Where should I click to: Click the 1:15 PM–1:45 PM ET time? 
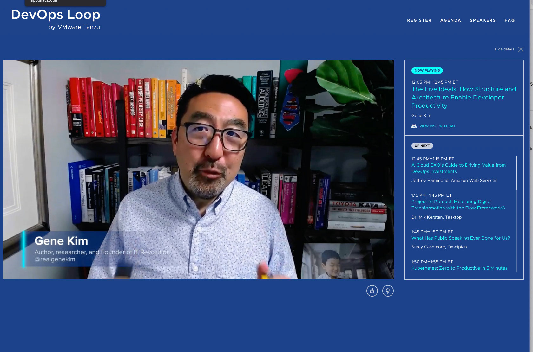(431, 195)
